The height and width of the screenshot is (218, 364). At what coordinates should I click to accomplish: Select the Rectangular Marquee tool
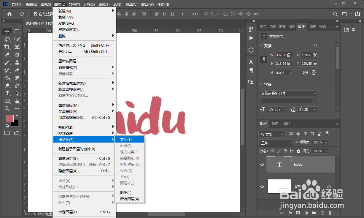[17, 31]
